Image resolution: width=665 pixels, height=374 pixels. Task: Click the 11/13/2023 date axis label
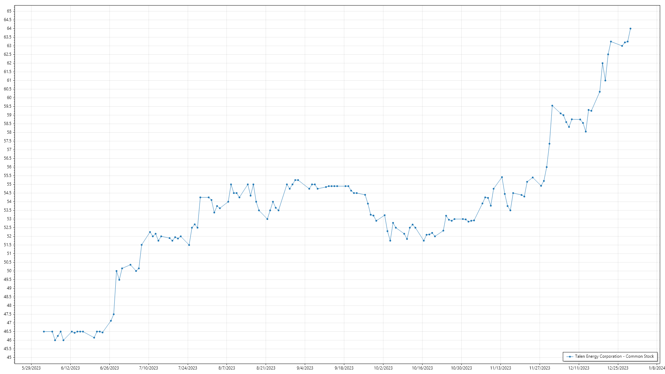pyautogui.click(x=500, y=368)
